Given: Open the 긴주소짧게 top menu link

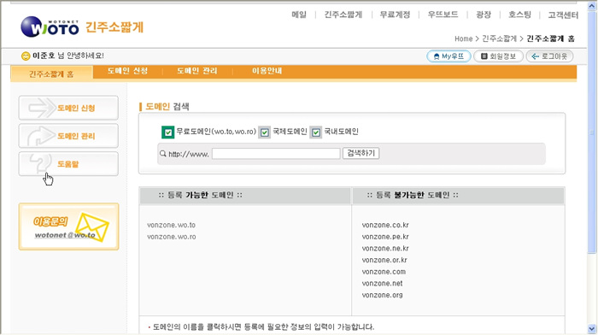Looking at the screenshot, I should (x=343, y=15).
